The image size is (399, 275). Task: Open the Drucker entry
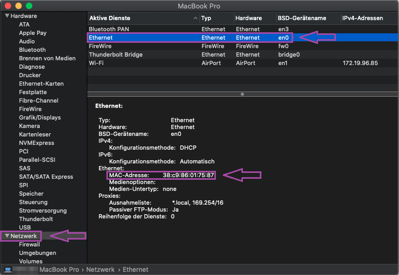tap(30, 75)
